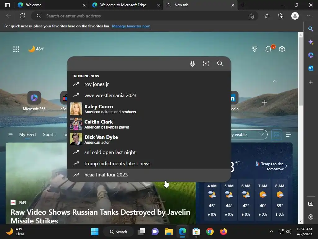This screenshot has height=239, width=318.
Task: Open notifications bell with 5 badge
Action: pyautogui.click(x=268, y=49)
